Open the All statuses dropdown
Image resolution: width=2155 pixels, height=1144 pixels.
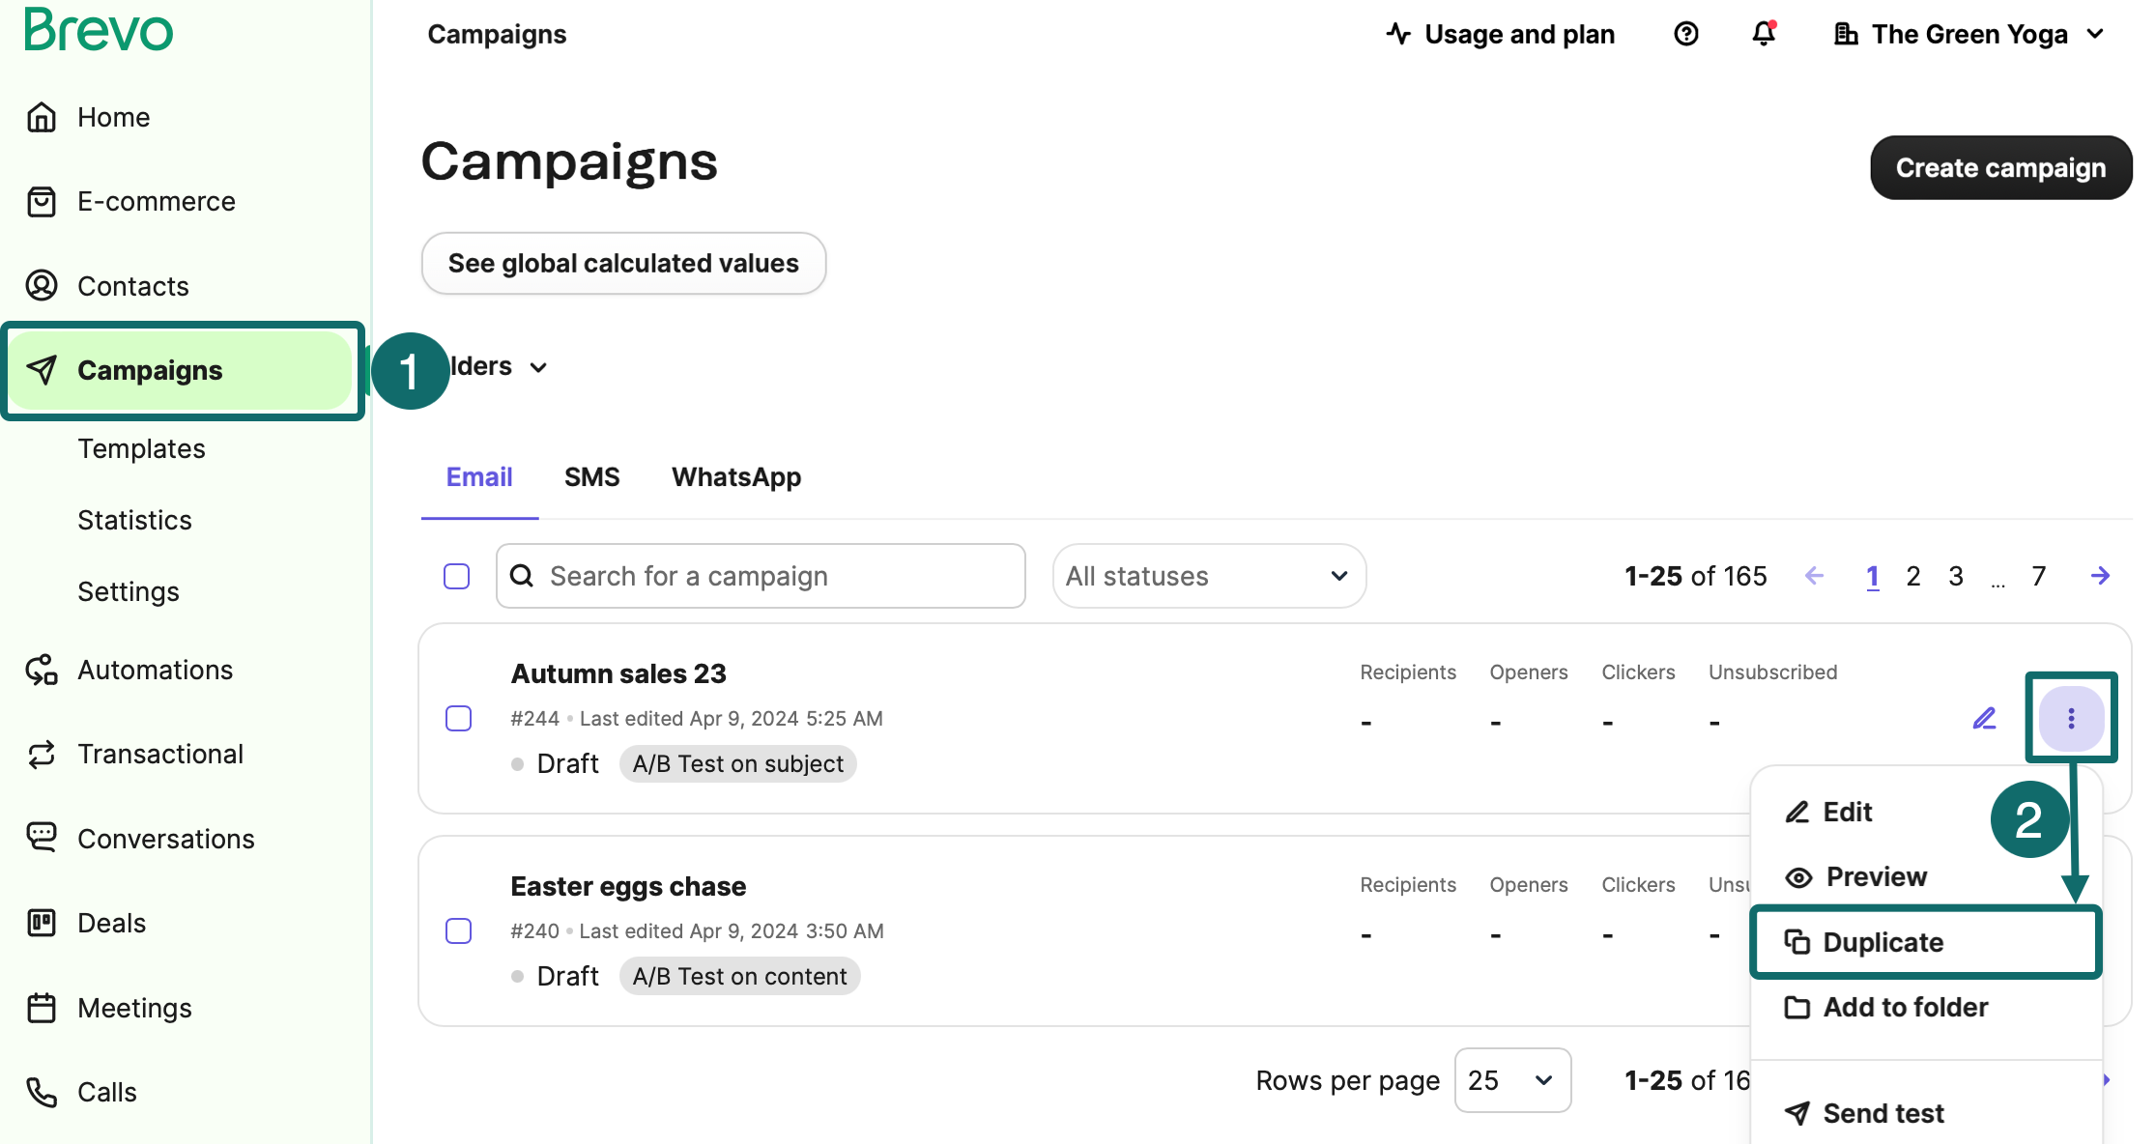(1208, 576)
